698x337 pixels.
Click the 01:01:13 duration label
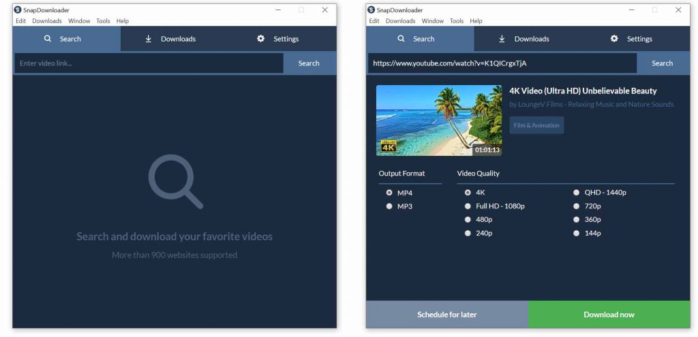487,150
